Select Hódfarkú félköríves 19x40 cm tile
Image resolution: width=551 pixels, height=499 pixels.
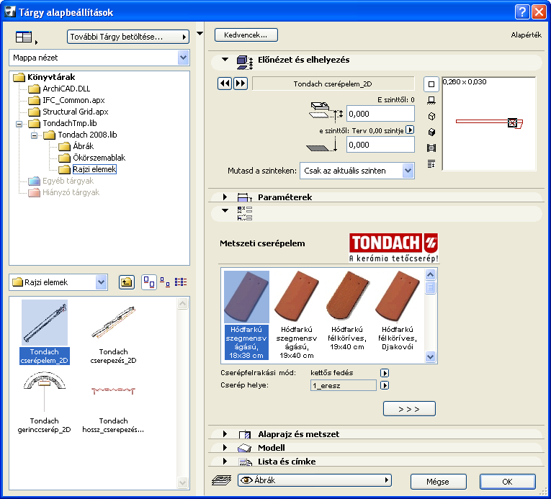tap(347, 310)
